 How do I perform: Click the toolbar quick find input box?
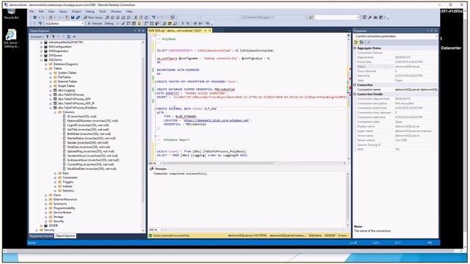click(x=337, y=18)
